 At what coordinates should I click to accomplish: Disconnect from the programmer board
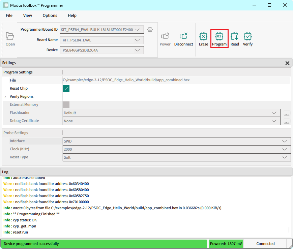(183, 39)
